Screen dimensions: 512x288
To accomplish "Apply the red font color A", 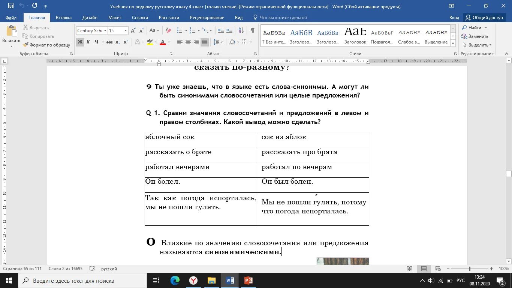I will click(163, 42).
